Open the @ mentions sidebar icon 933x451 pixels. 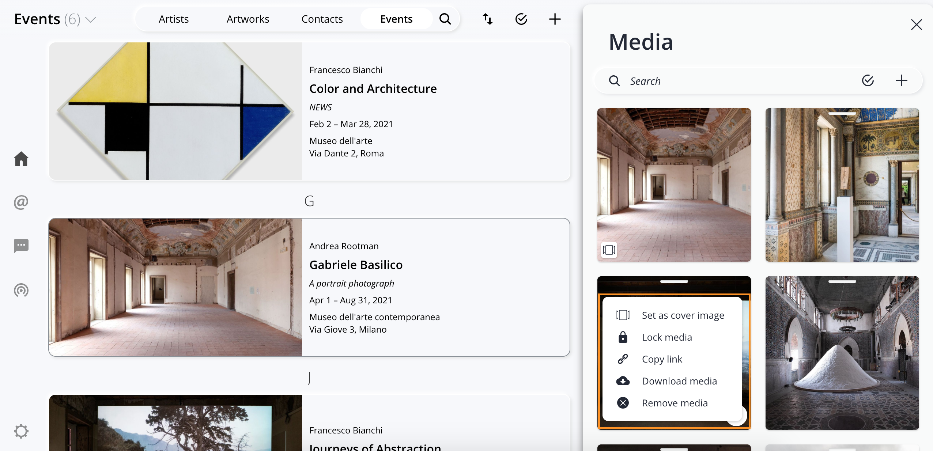(x=21, y=202)
